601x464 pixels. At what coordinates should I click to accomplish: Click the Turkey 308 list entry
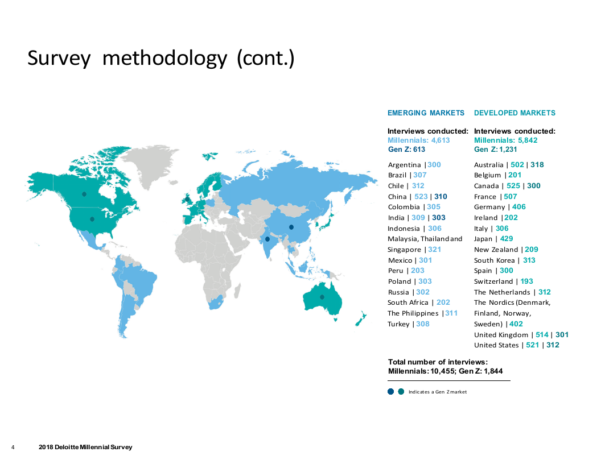tap(408, 324)
